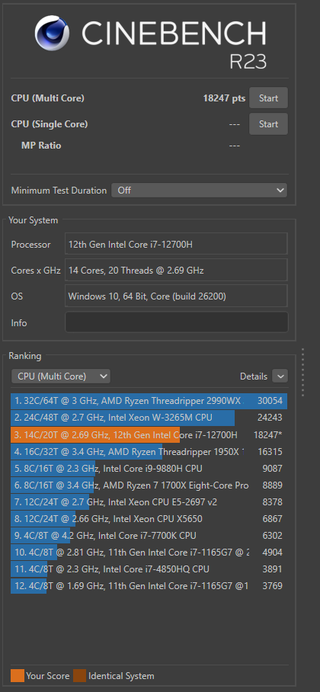Click the dotted panel splitter handle

coord(302,372)
